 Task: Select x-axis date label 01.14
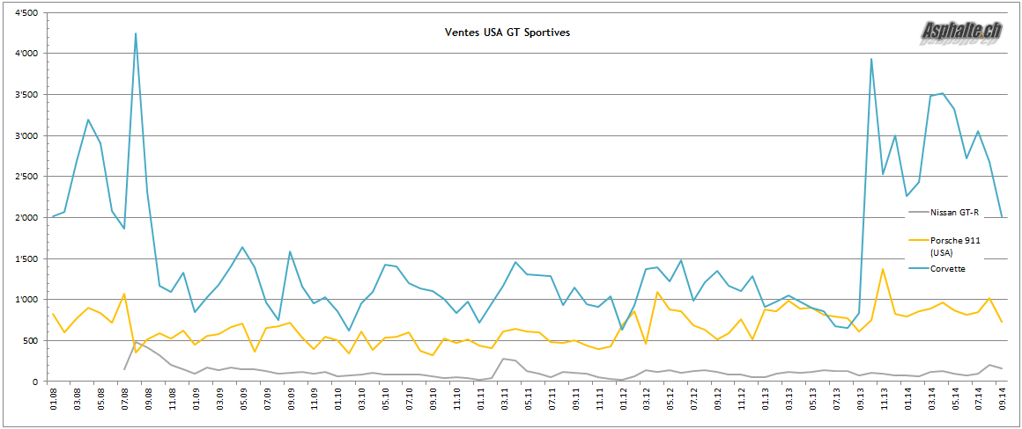coord(908,398)
